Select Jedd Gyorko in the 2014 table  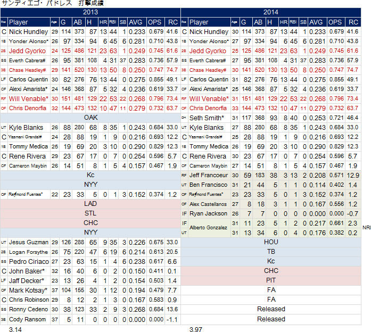click(209, 51)
